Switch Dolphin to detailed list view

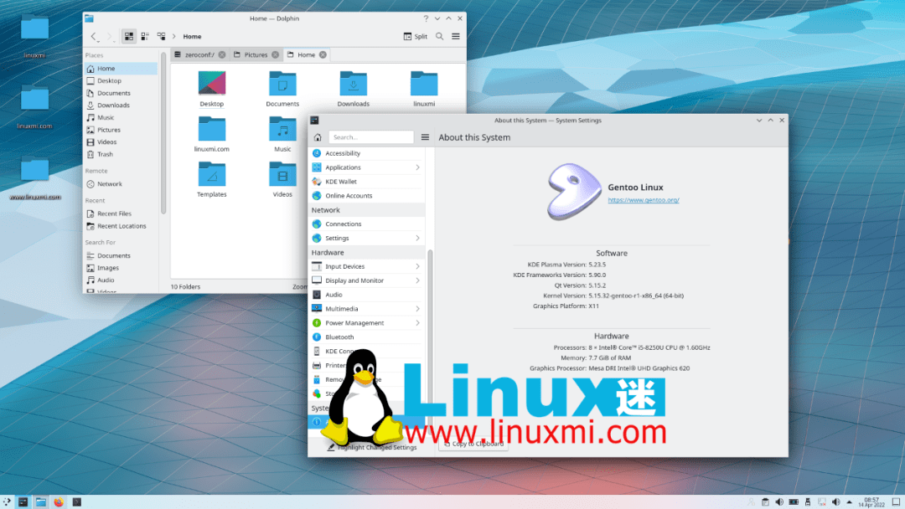coord(144,36)
